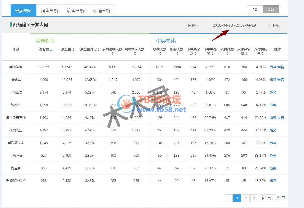This screenshot has height=208, width=304.
Task: Open 趋势 for 购物车 row
Action: click(273, 105)
